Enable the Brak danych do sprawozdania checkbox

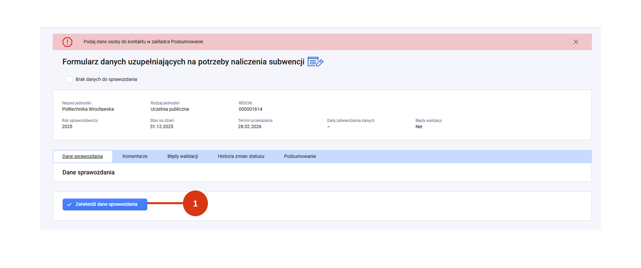pos(69,79)
